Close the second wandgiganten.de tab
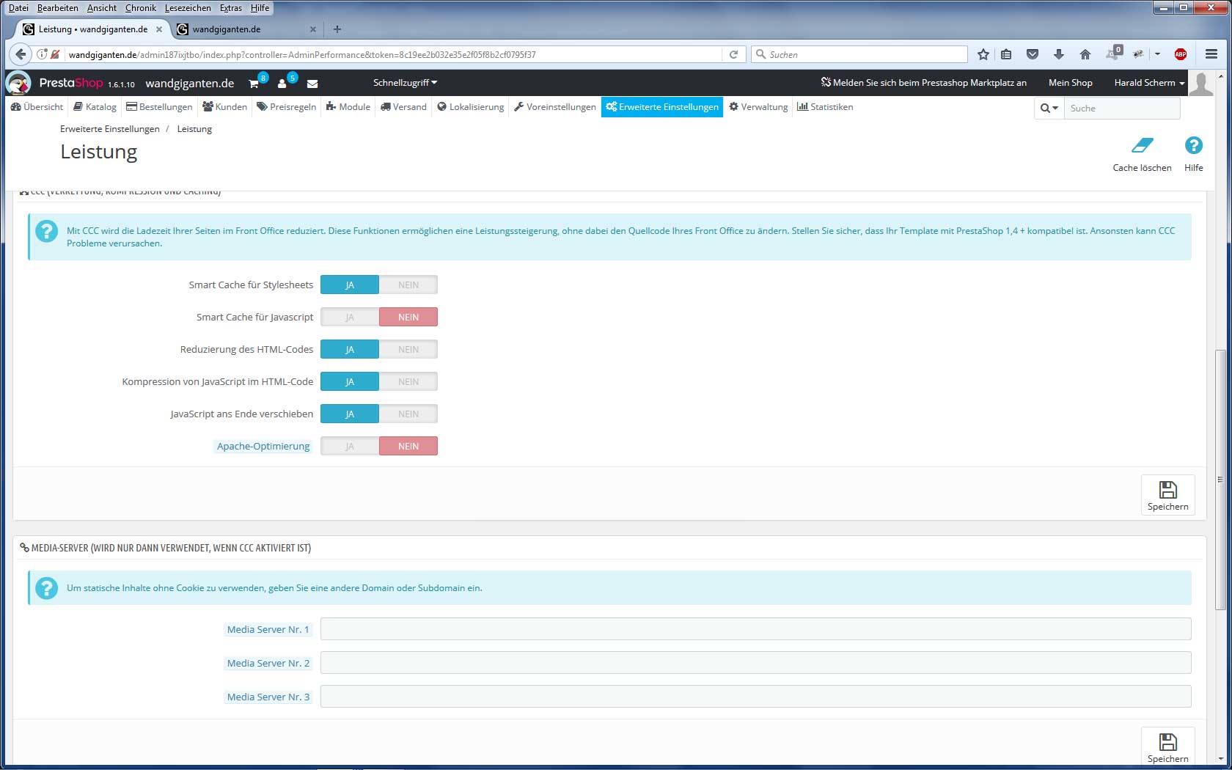 pos(313,29)
